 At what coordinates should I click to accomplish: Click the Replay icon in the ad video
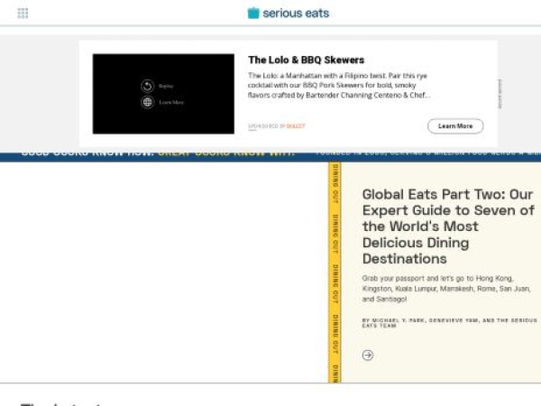[147, 86]
